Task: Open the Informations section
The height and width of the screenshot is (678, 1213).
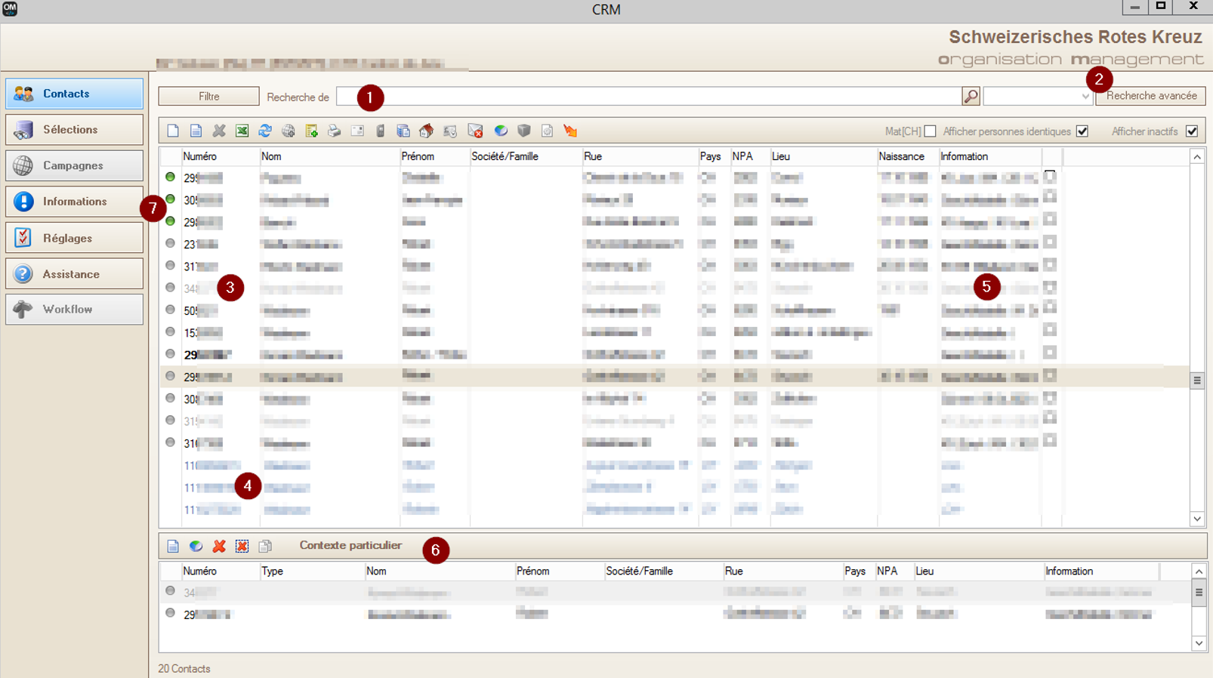Action: click(x=74, y=202)
